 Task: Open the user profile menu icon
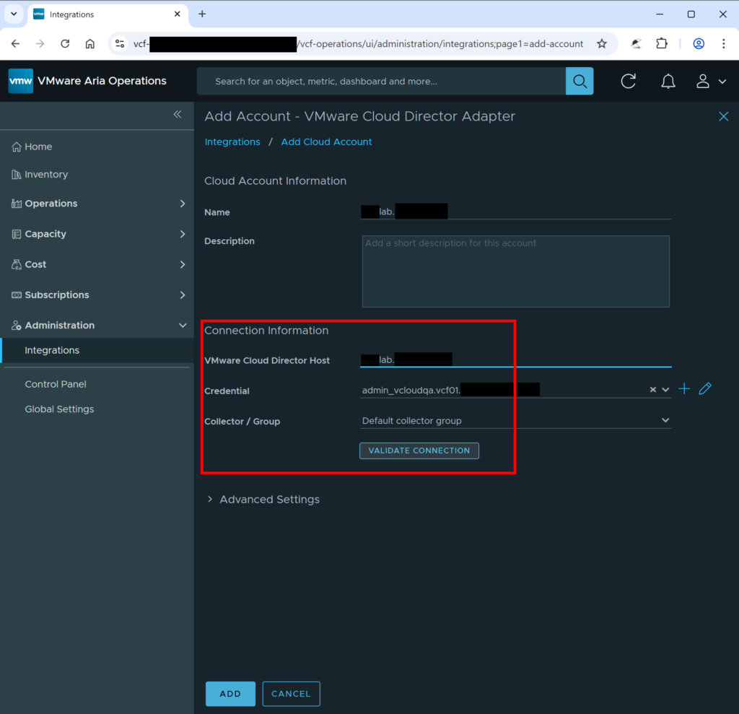tap(705, 81)
